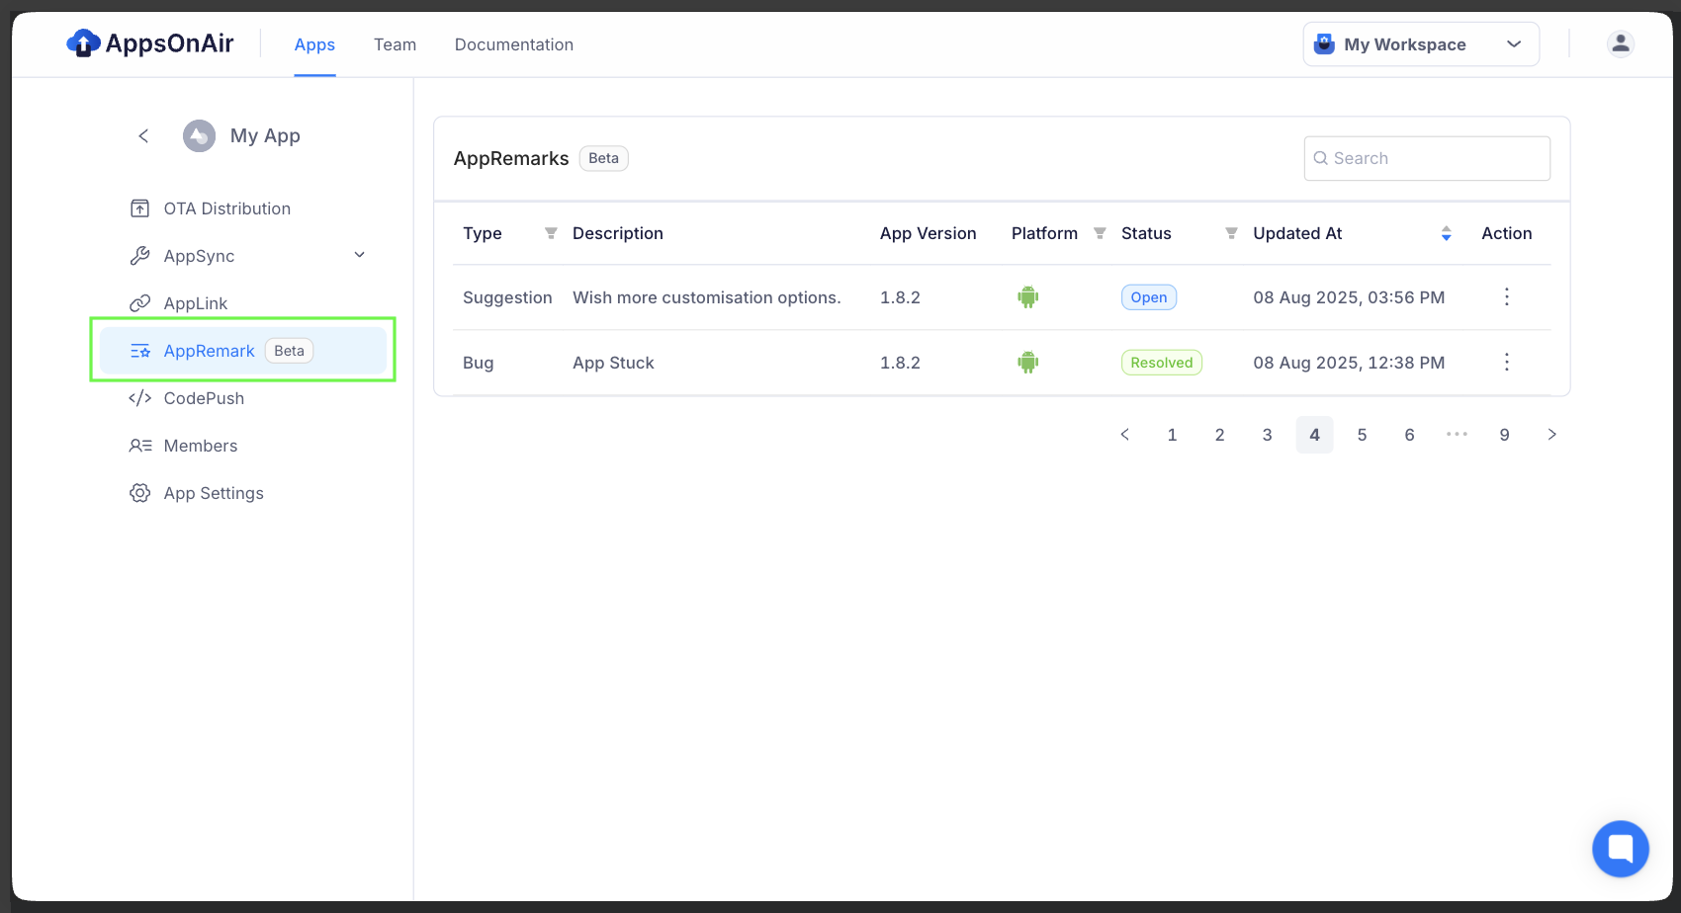Screen dimensions: 1681x913
Task: Click the Resolved status badge
Action: (x=1162, y=363)
